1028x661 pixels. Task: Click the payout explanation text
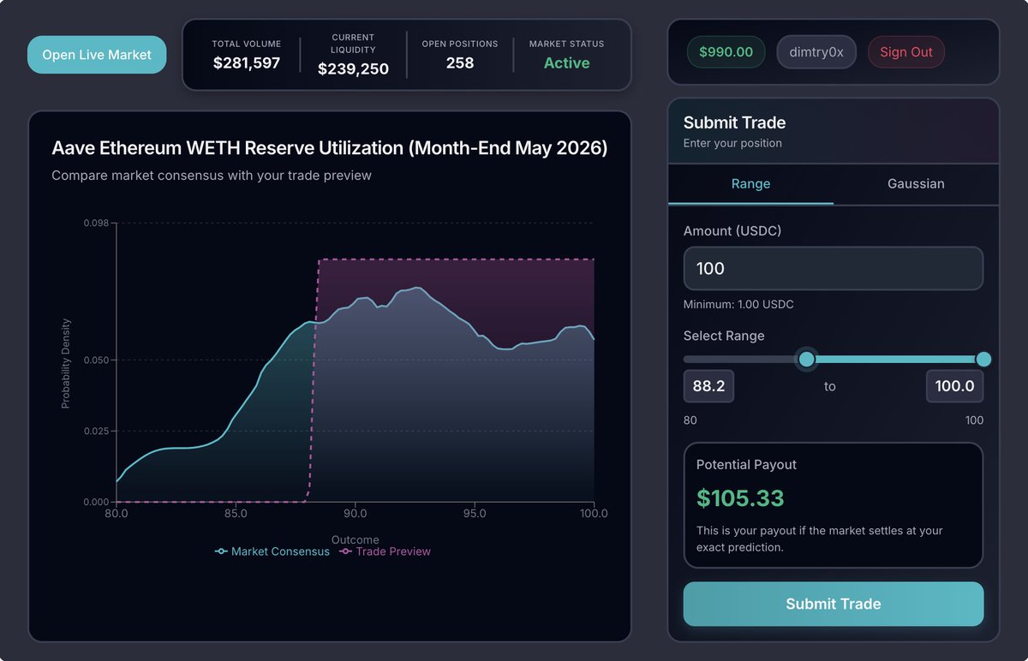click(820, 539)
